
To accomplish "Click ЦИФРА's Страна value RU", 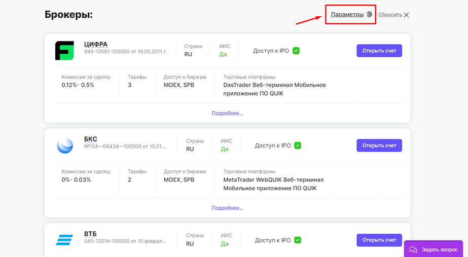I will [x=188, y=54].
